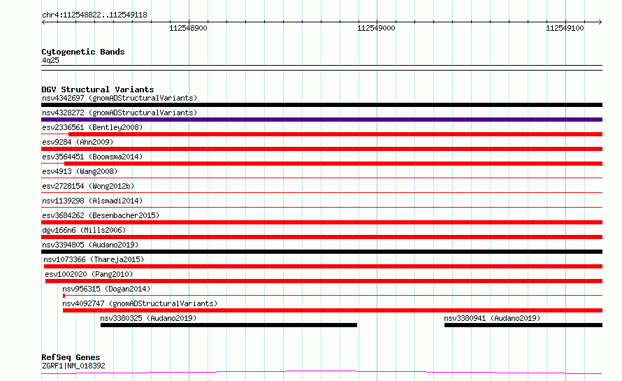The height and width of the screenshot is (381, 622).
Task: Click the red esv3684262 variant bar
Action: pos(321,222)
